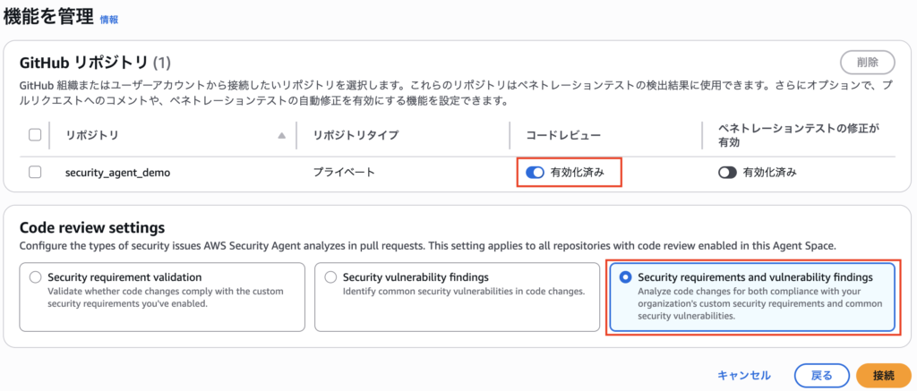Select Security requirements and vulnerability findings option
This screenshot has width=917, height=391.
tap(625, 278)
